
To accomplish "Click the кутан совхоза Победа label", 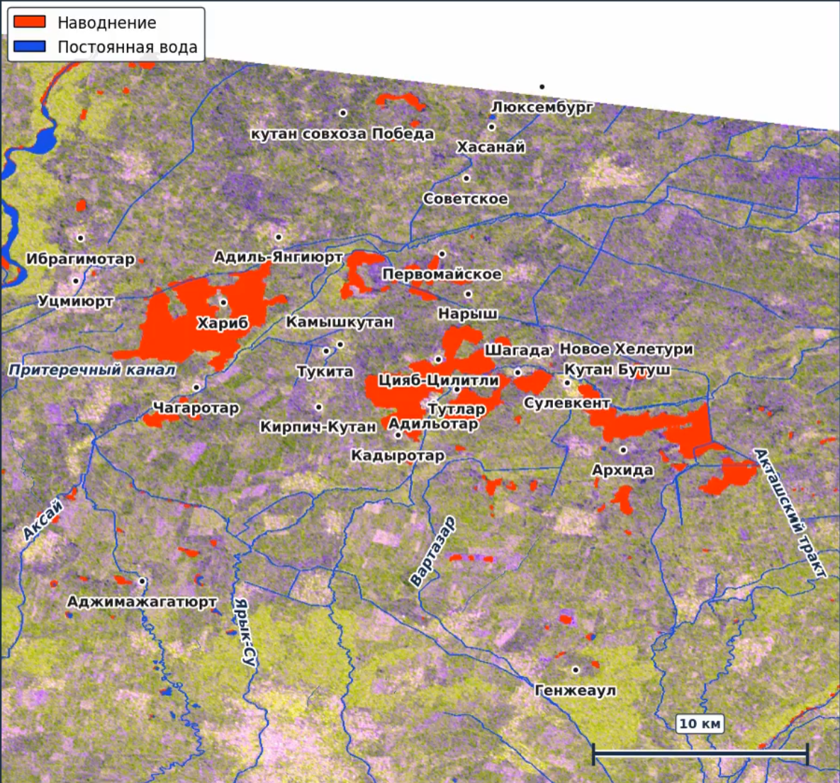I will (x=342, y=134).
